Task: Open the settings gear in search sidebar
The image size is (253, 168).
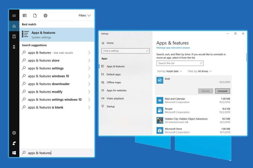Action: [x=14, y=133]
